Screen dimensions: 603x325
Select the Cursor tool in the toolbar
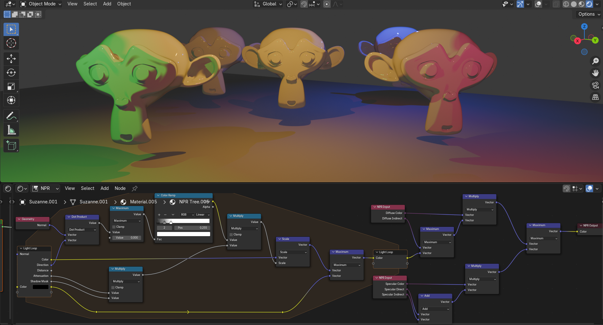(11, 43)
